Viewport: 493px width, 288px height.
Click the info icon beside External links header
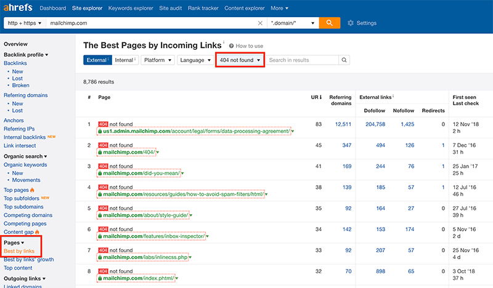[393, 96]
